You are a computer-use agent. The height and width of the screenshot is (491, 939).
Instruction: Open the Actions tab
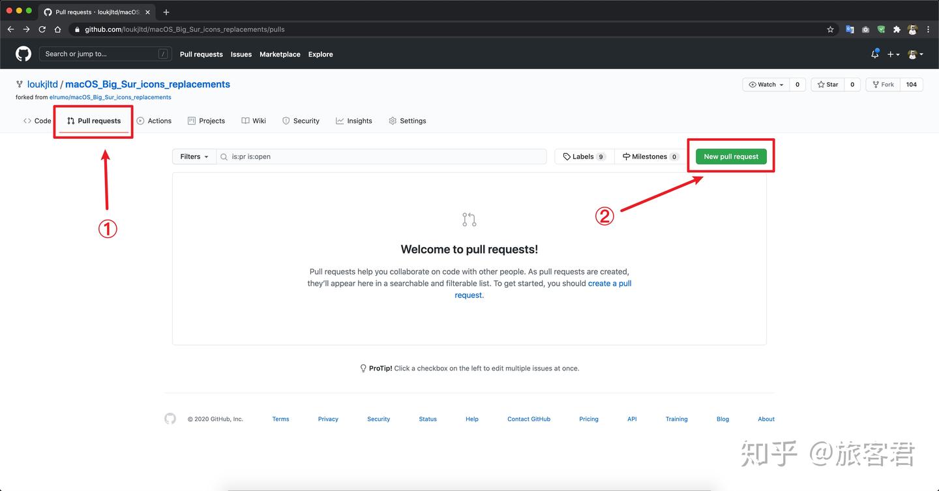tap(154, 121)
